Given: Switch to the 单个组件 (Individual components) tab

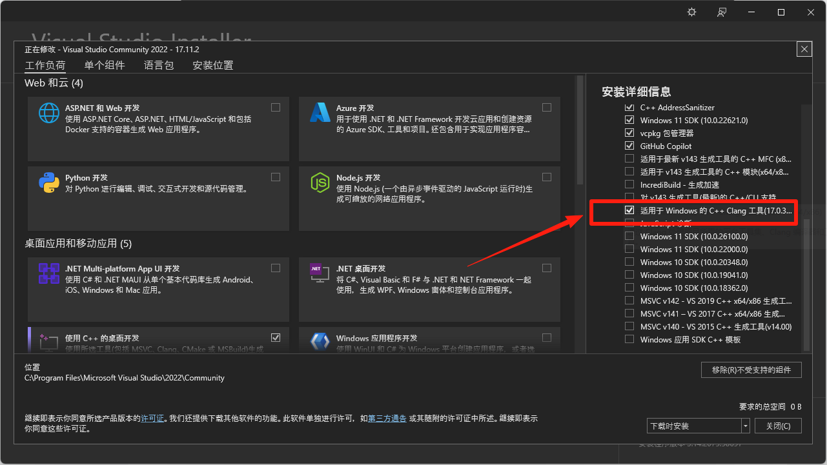Looking at the screenshot, I should (x=105, y=65).
